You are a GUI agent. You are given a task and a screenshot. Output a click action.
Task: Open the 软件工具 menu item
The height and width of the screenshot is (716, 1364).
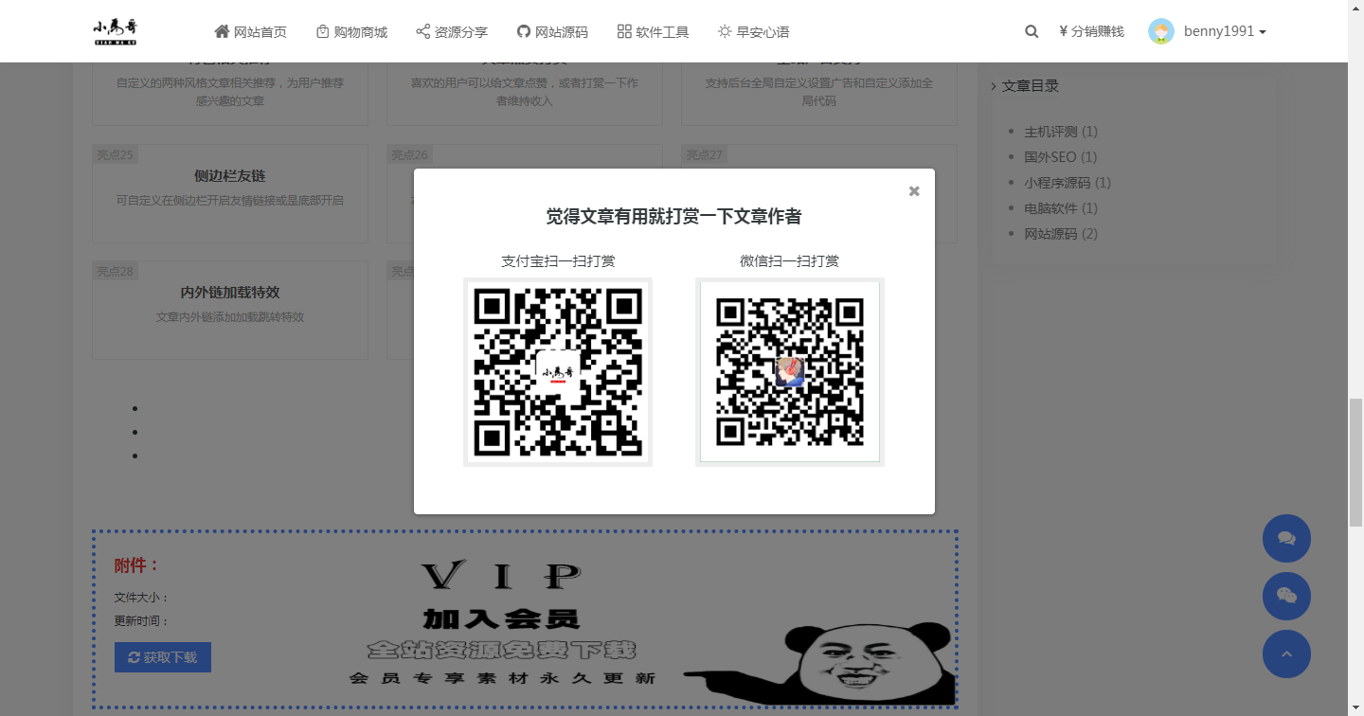point(653,31)
